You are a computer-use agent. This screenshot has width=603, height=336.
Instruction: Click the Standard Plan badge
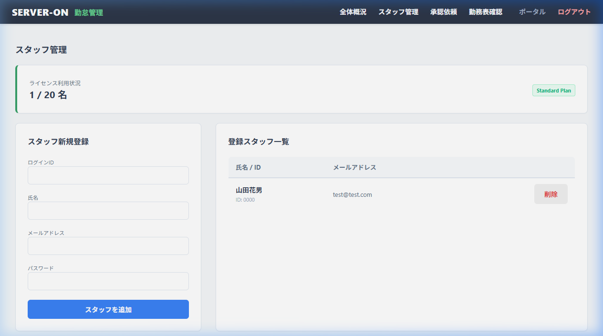553,91
